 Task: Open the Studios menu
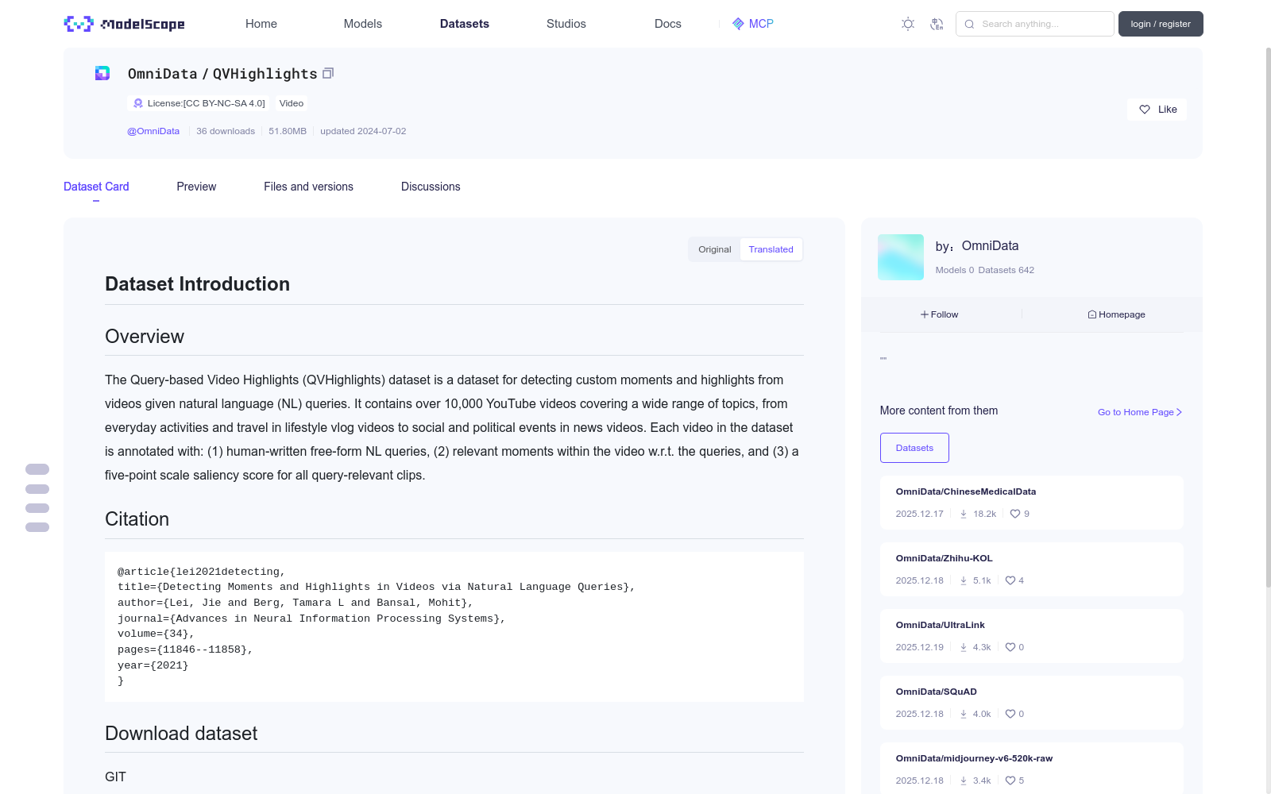coord(566,24)
